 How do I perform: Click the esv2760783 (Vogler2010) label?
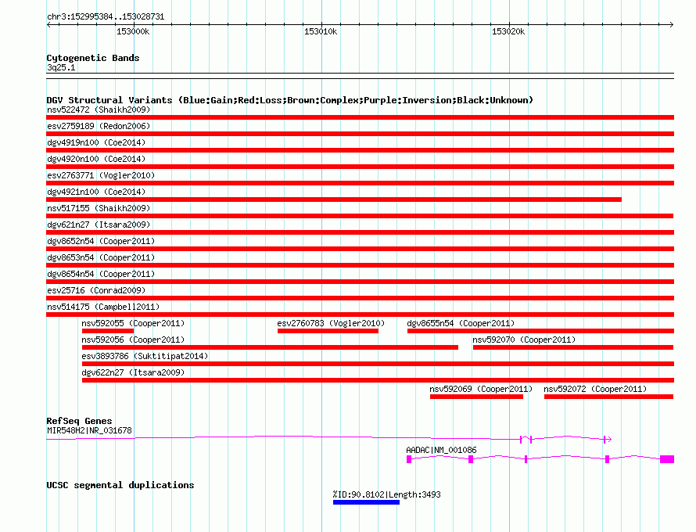[331, 323]
